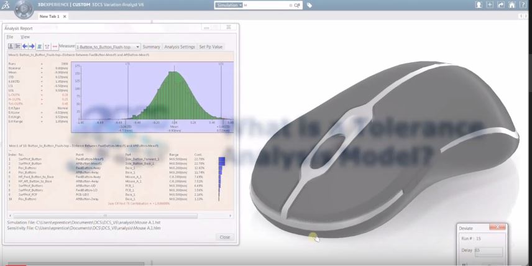Open help question mark icon
The height and width of the screenshot is (266, 532).
point(523,5)
